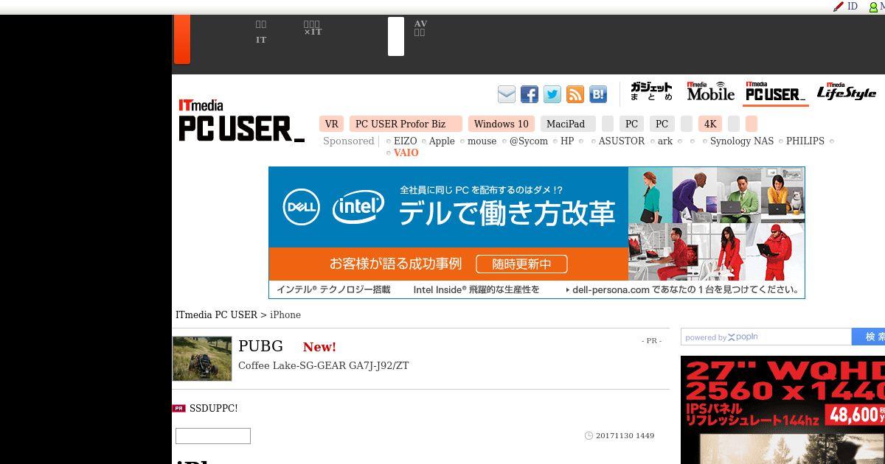Open the mouse sponsored link
Screen dimensions: 885x464
482,141
